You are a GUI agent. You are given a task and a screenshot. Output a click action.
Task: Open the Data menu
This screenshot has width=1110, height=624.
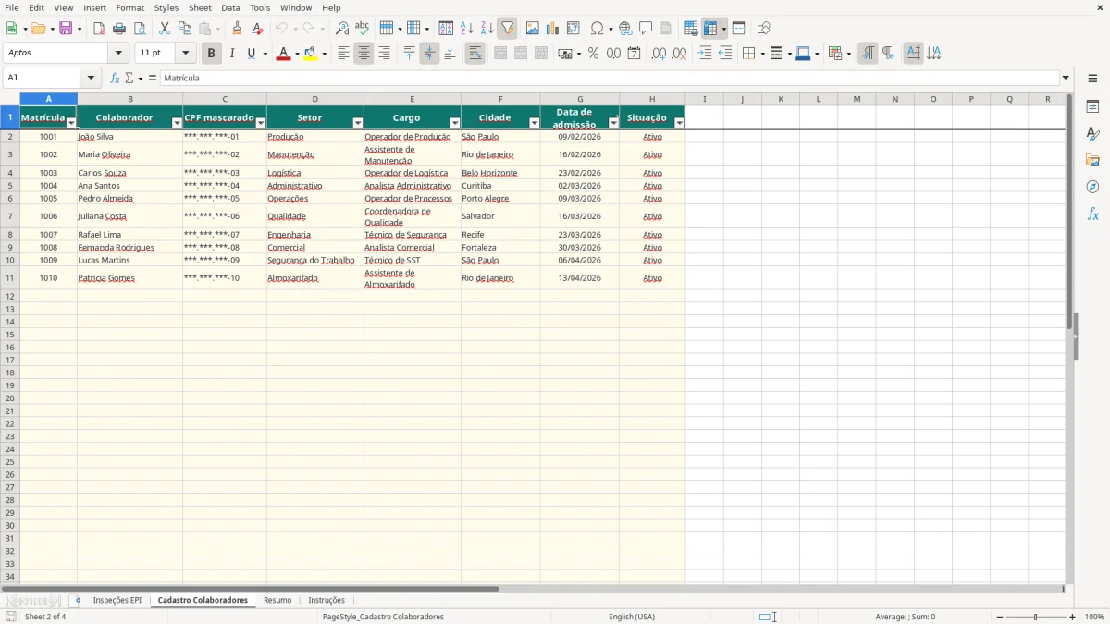click(230, 7)
